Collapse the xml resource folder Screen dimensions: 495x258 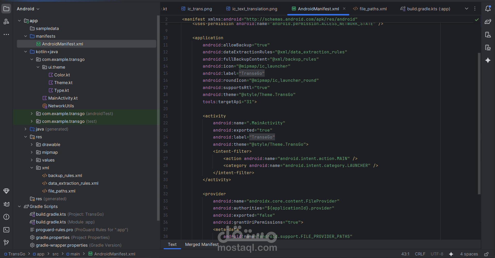[32, 168]
